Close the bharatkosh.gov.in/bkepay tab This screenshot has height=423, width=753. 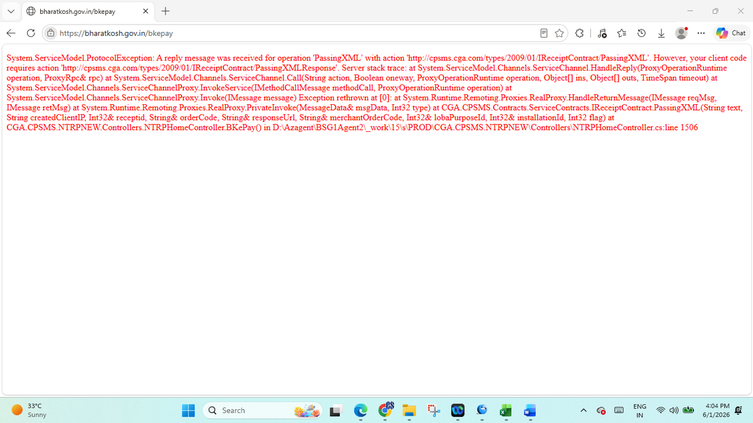tap(146, 11)
